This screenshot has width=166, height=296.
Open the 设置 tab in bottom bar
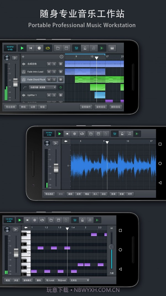click(x=33, y=107)
